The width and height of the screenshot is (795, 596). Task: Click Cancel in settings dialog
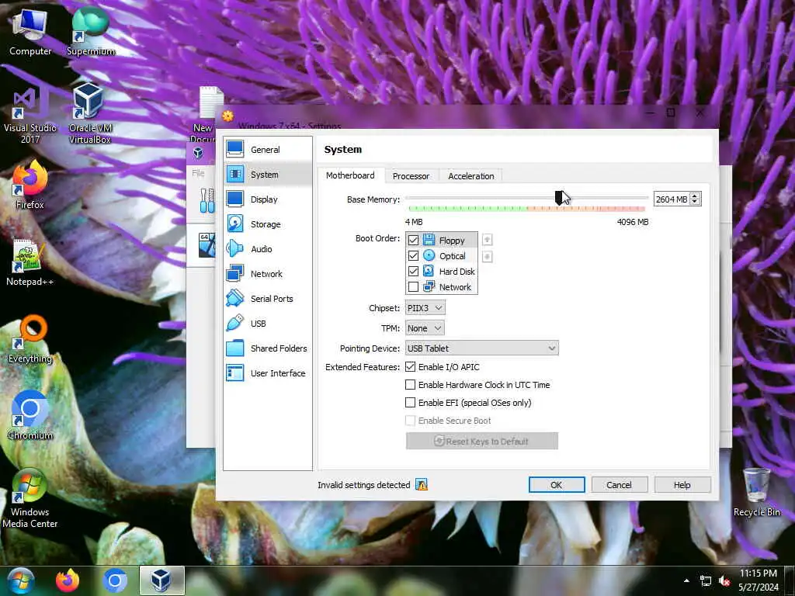pyautogui.click(x=619, y=485)
